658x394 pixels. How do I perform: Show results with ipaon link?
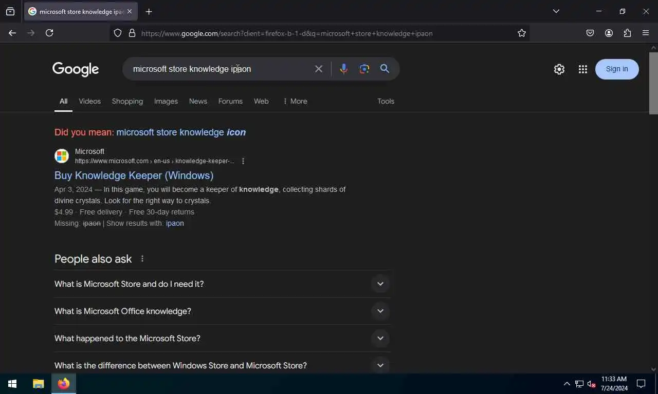pyautogui.click(x=175, y=223)
